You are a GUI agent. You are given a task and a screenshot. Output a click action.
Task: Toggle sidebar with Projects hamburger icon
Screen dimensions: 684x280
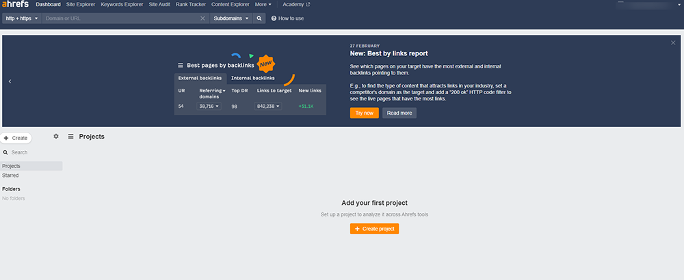pyautogui.click(x=70, y=137)
